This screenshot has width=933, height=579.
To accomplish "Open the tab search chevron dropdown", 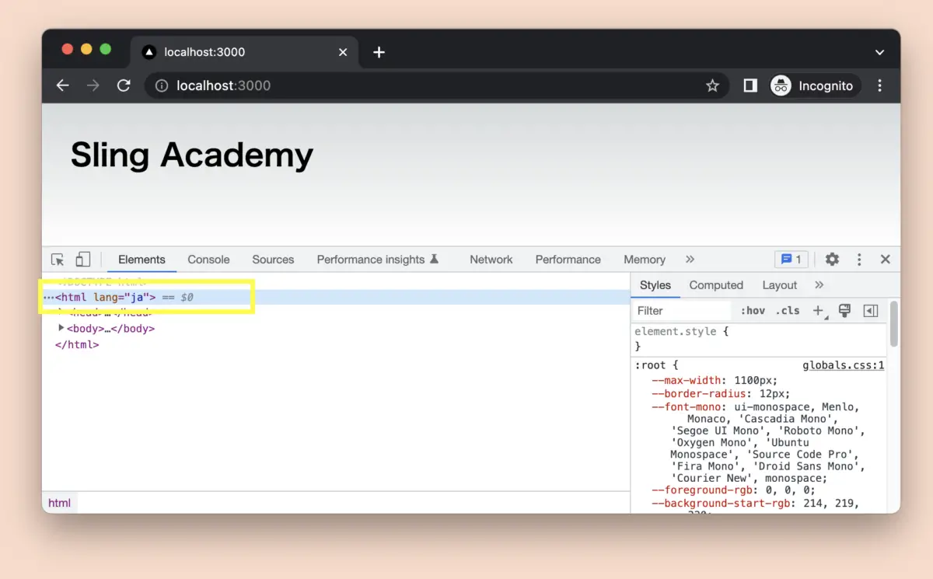I will click(879, 52).
